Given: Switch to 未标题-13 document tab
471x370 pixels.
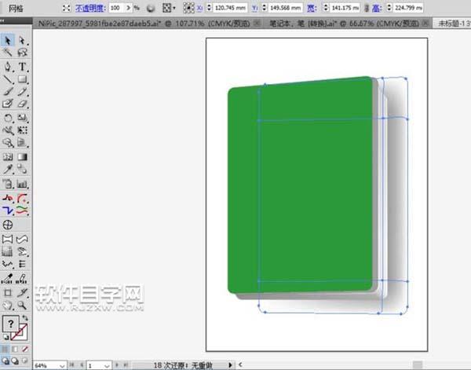Looking at the screenshot, I should 452,23.
